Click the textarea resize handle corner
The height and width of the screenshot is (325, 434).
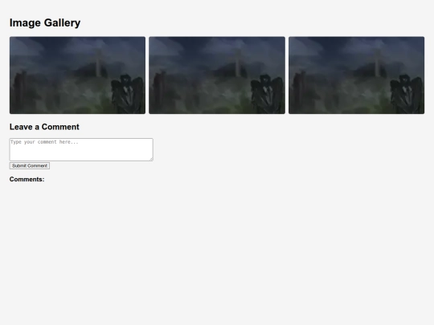[x=151, y=159]
